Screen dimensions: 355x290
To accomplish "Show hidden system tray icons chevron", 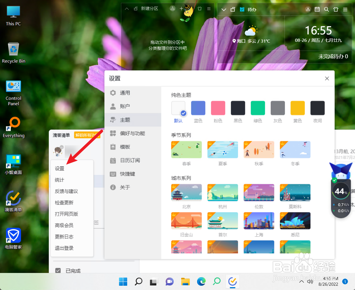I will [x=302, y=282].
